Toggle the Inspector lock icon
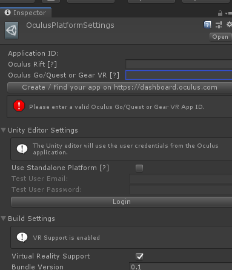Viewport: 232px width, 270px height. (x=220, y=13)
